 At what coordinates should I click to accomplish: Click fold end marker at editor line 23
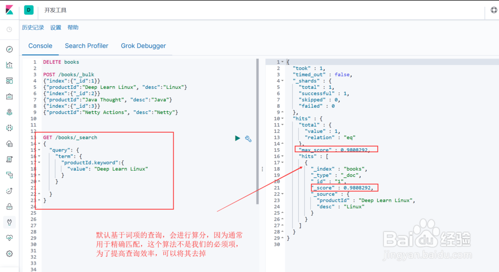point(39,200)
